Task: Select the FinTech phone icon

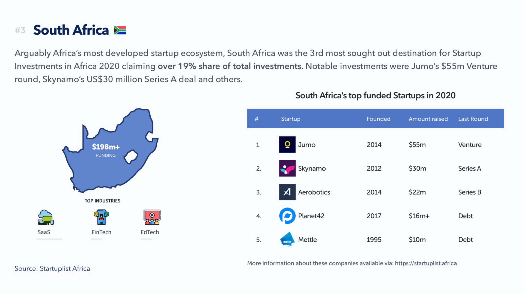Action: (102, 217)
